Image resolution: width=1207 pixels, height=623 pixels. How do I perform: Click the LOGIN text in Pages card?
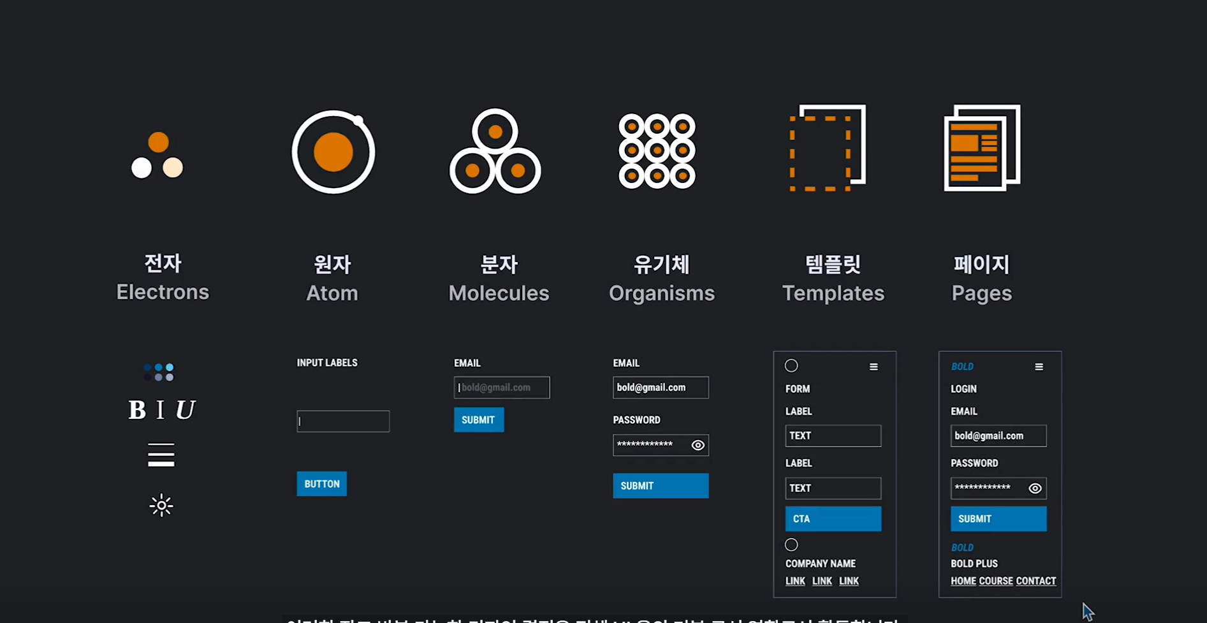pos(963,389)
